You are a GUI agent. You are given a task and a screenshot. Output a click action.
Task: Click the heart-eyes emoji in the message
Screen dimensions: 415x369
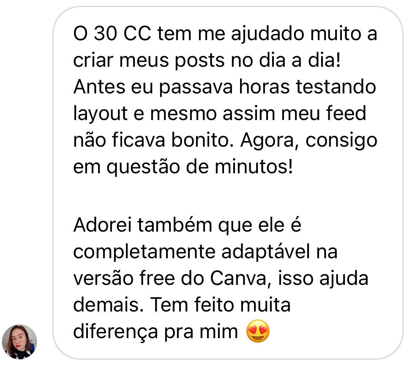pos(258,331)
